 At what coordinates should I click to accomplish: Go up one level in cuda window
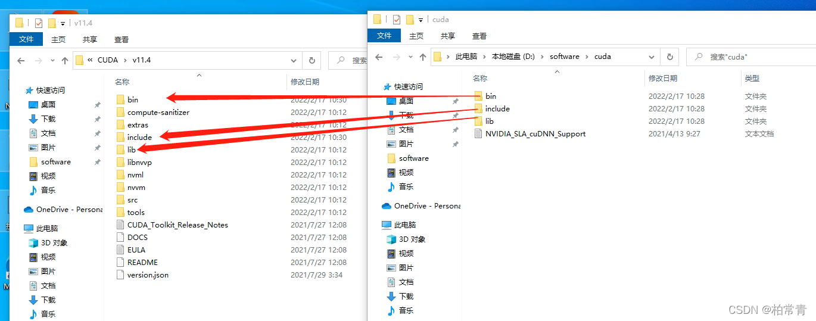pyautogui.click(x=423, y=57)
